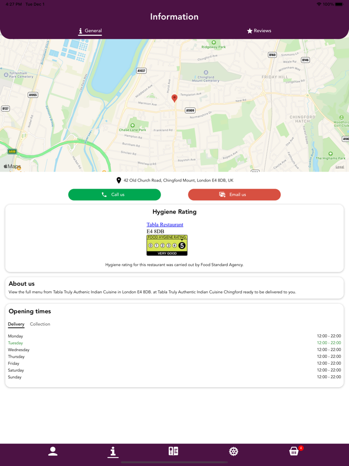Open the Legal link on map
Image resolution: width=349 pixels, height=466 pixels.
coord(340,167)
